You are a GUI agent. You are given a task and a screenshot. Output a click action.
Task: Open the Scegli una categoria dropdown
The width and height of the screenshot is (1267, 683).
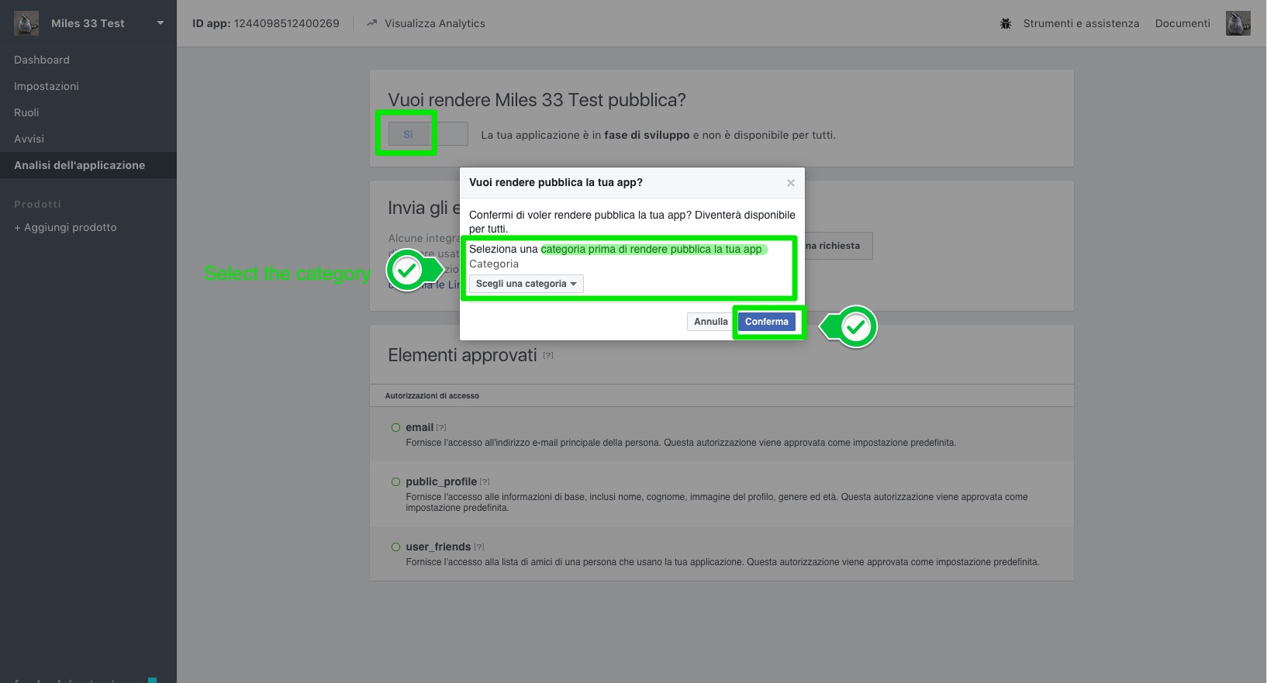[526, 284]
